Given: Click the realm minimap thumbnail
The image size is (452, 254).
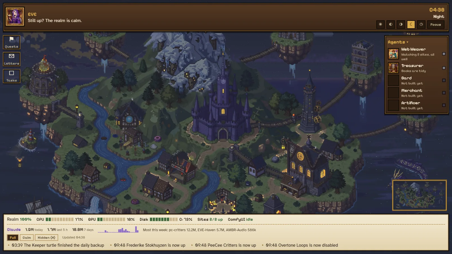Looking at the screenshot, I should [x=420, y=195].
